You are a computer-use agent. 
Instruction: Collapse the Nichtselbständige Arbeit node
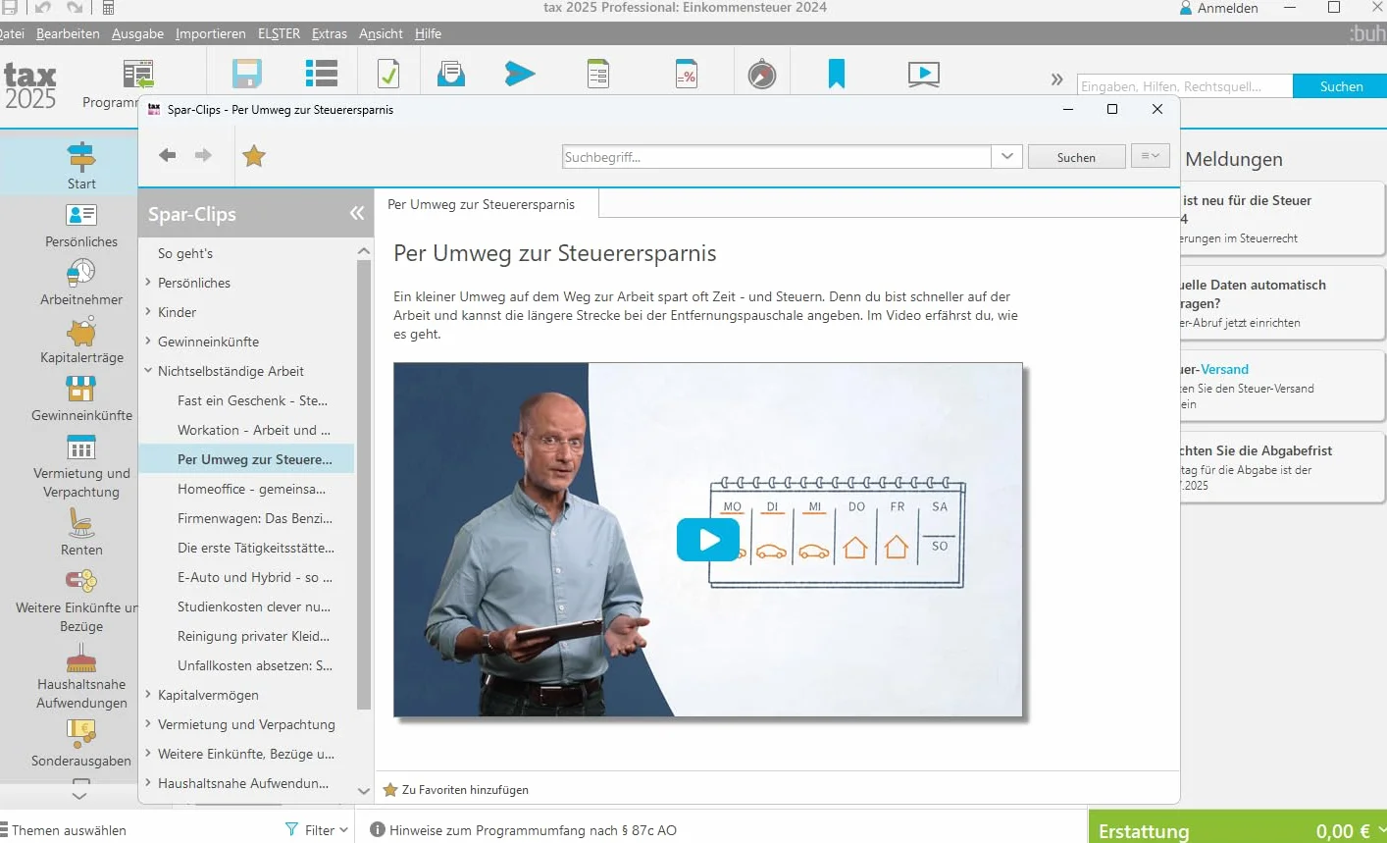click(x=148, y=371)
